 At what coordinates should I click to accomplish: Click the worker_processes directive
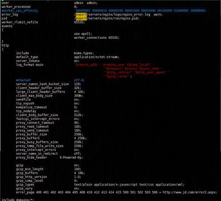(x=16, y=7)
